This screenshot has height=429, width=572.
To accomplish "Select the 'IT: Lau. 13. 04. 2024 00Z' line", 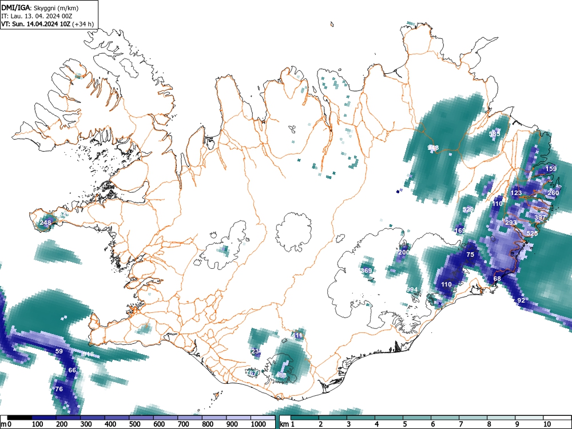I will 37,16.
